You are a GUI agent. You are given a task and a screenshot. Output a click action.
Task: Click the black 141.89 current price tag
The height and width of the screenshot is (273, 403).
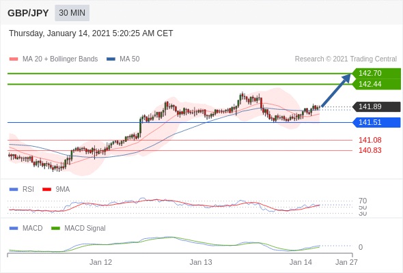376,106
